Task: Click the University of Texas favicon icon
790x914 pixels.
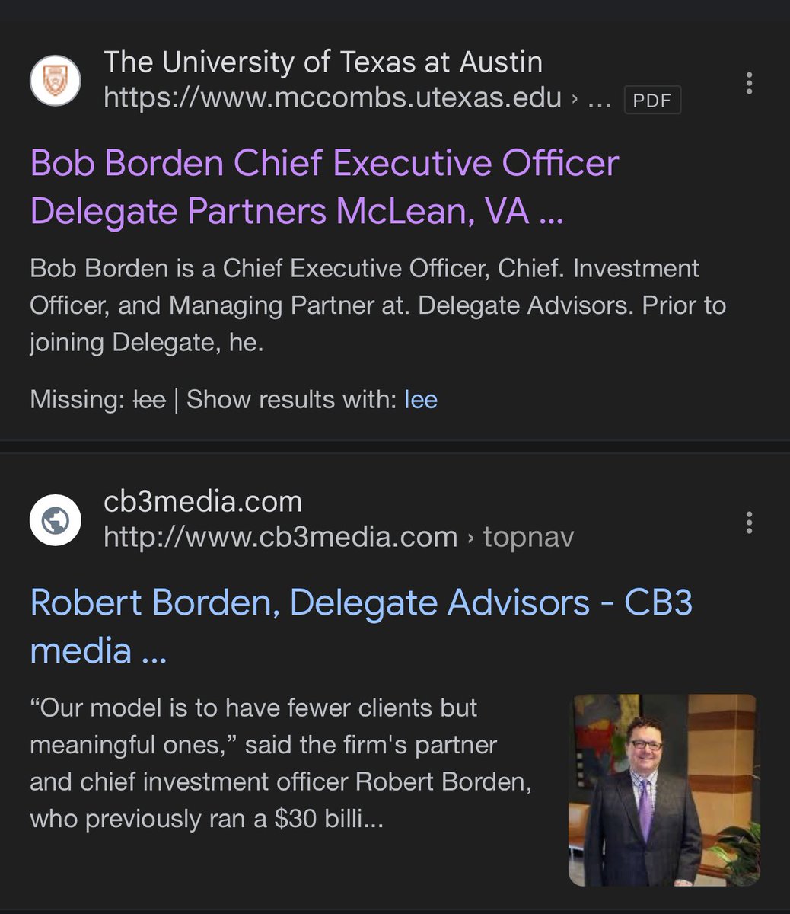Action: [55, 81]
